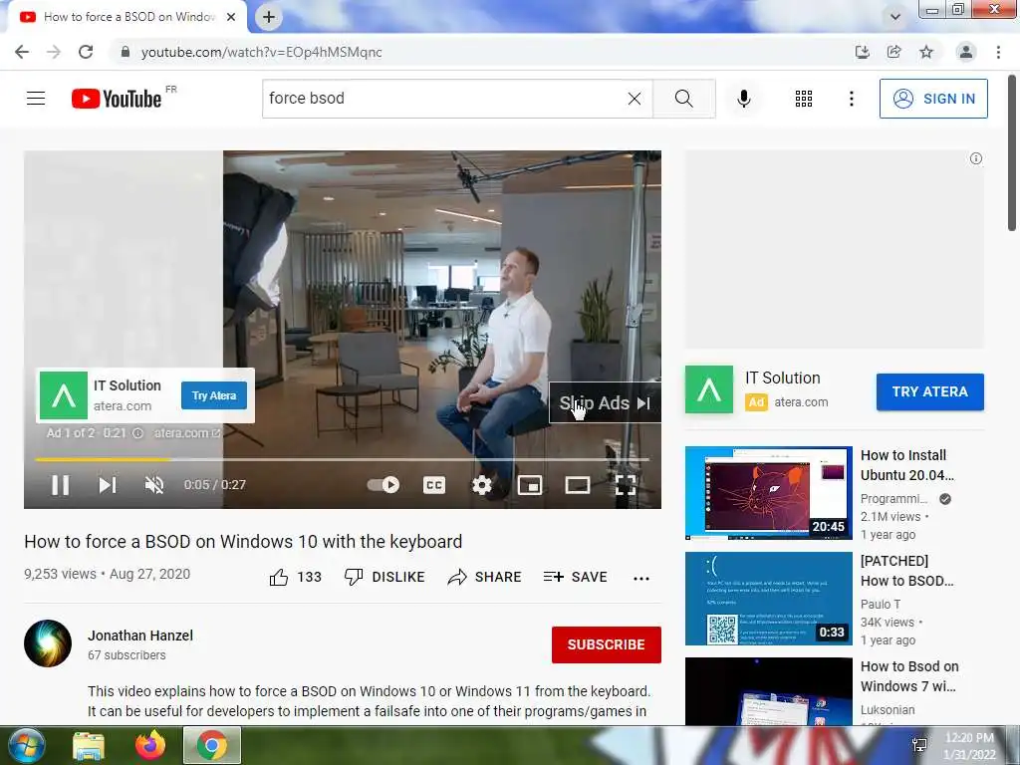Reload the page
Image resolution: width=1020 pixels, height=765 pixels.
pos(86,52)
